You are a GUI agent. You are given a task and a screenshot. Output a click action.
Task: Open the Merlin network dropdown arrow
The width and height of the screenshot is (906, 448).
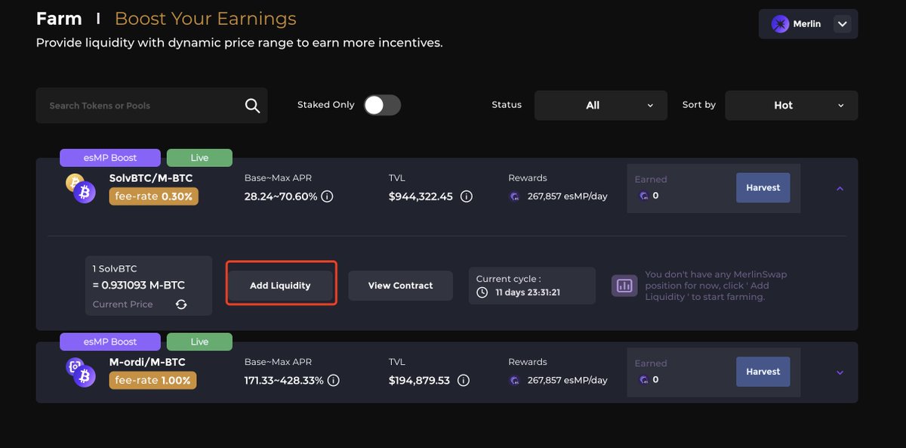(843, 24)
